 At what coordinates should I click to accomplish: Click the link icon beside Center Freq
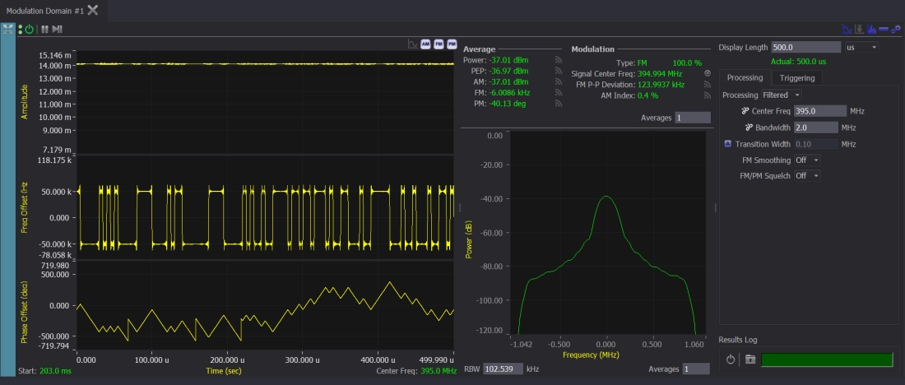tap(745, 111)
